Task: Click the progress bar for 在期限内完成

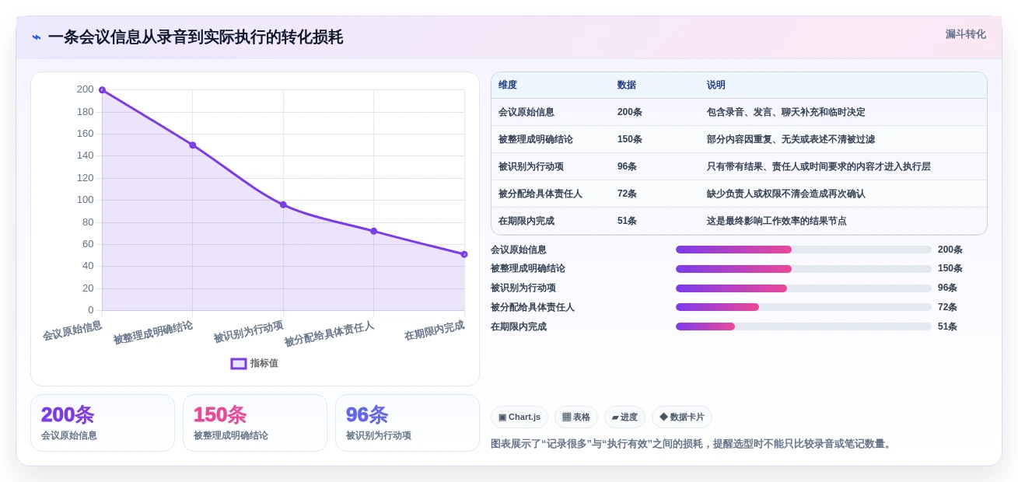Action: pyautogui.click(x=803, y=327)
